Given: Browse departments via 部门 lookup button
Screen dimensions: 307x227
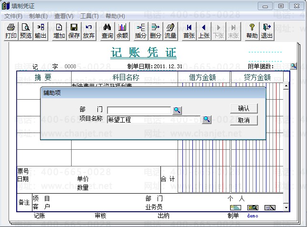Looking at the screenshot, I should pyautogui.click(x=177, y=110).
